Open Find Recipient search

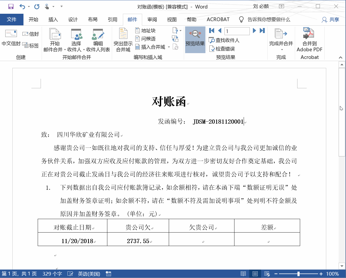click(224, 40)
